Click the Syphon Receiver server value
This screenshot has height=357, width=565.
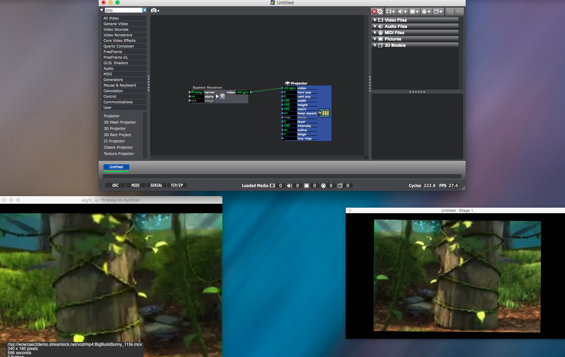(197, 92)
